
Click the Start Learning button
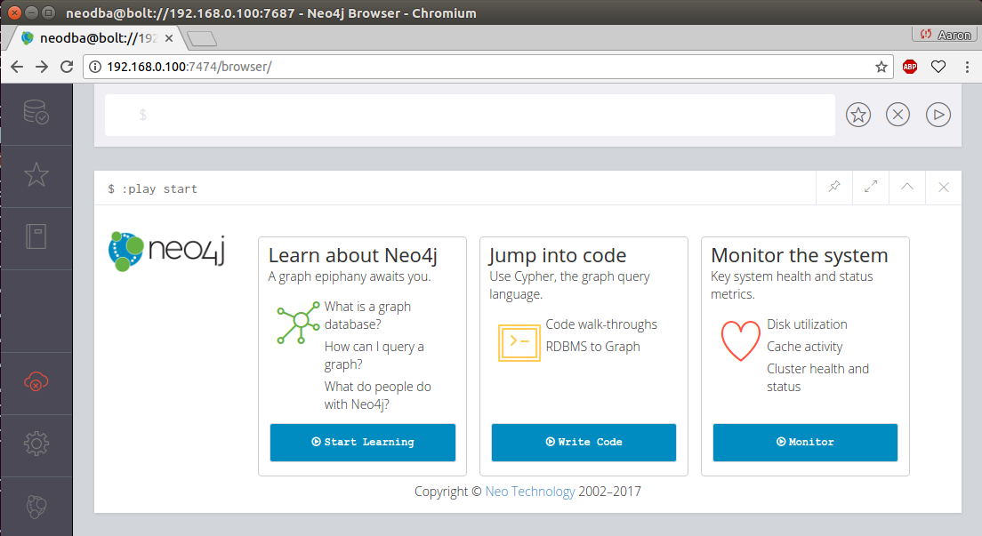click(363, 442)
